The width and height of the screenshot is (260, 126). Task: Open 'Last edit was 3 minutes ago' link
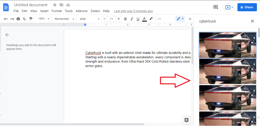(x=133, y=11)
